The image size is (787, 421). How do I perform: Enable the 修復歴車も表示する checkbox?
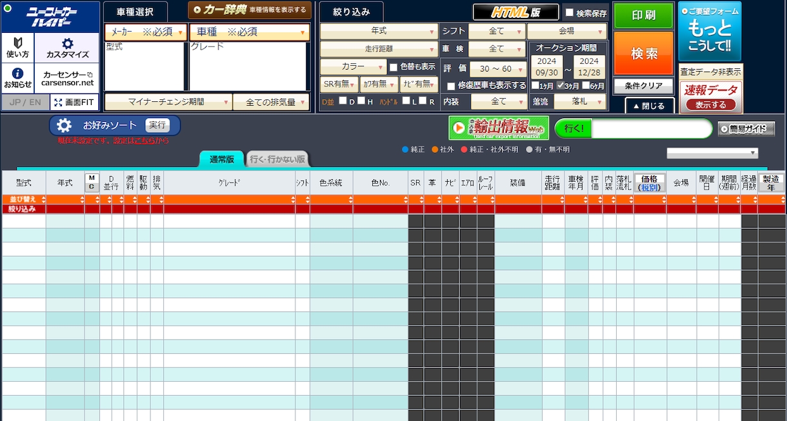point(451,86)
